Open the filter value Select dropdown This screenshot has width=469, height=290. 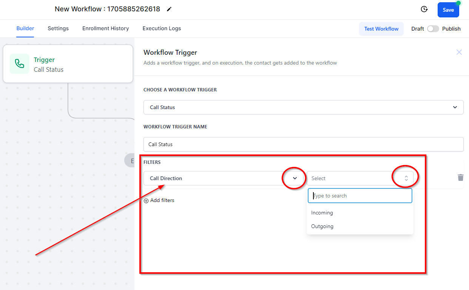click(x=360, y=178)
